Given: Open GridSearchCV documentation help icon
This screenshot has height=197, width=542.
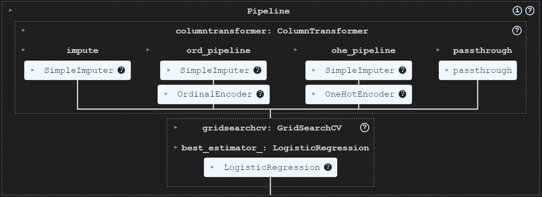Looking at the screenshot, I should [x=364, y=127].
